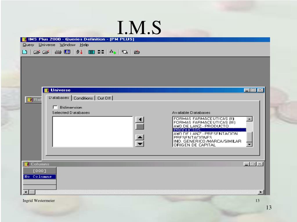The image size is (297, 222).
Task: Click the overlapping windows cascade icon
Action: pyautogui.click(x=125, y=52)
